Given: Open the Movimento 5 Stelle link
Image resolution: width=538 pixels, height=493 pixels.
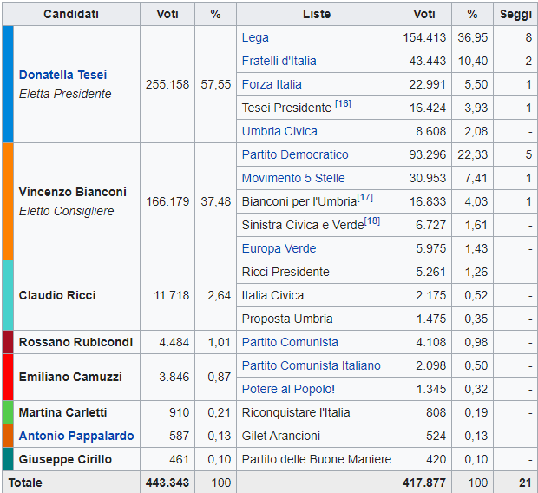Looking at the screenshot, I should point(293,178).
